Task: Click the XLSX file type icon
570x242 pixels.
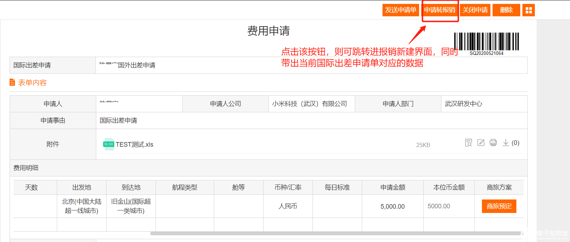Action: pos(108,144)
